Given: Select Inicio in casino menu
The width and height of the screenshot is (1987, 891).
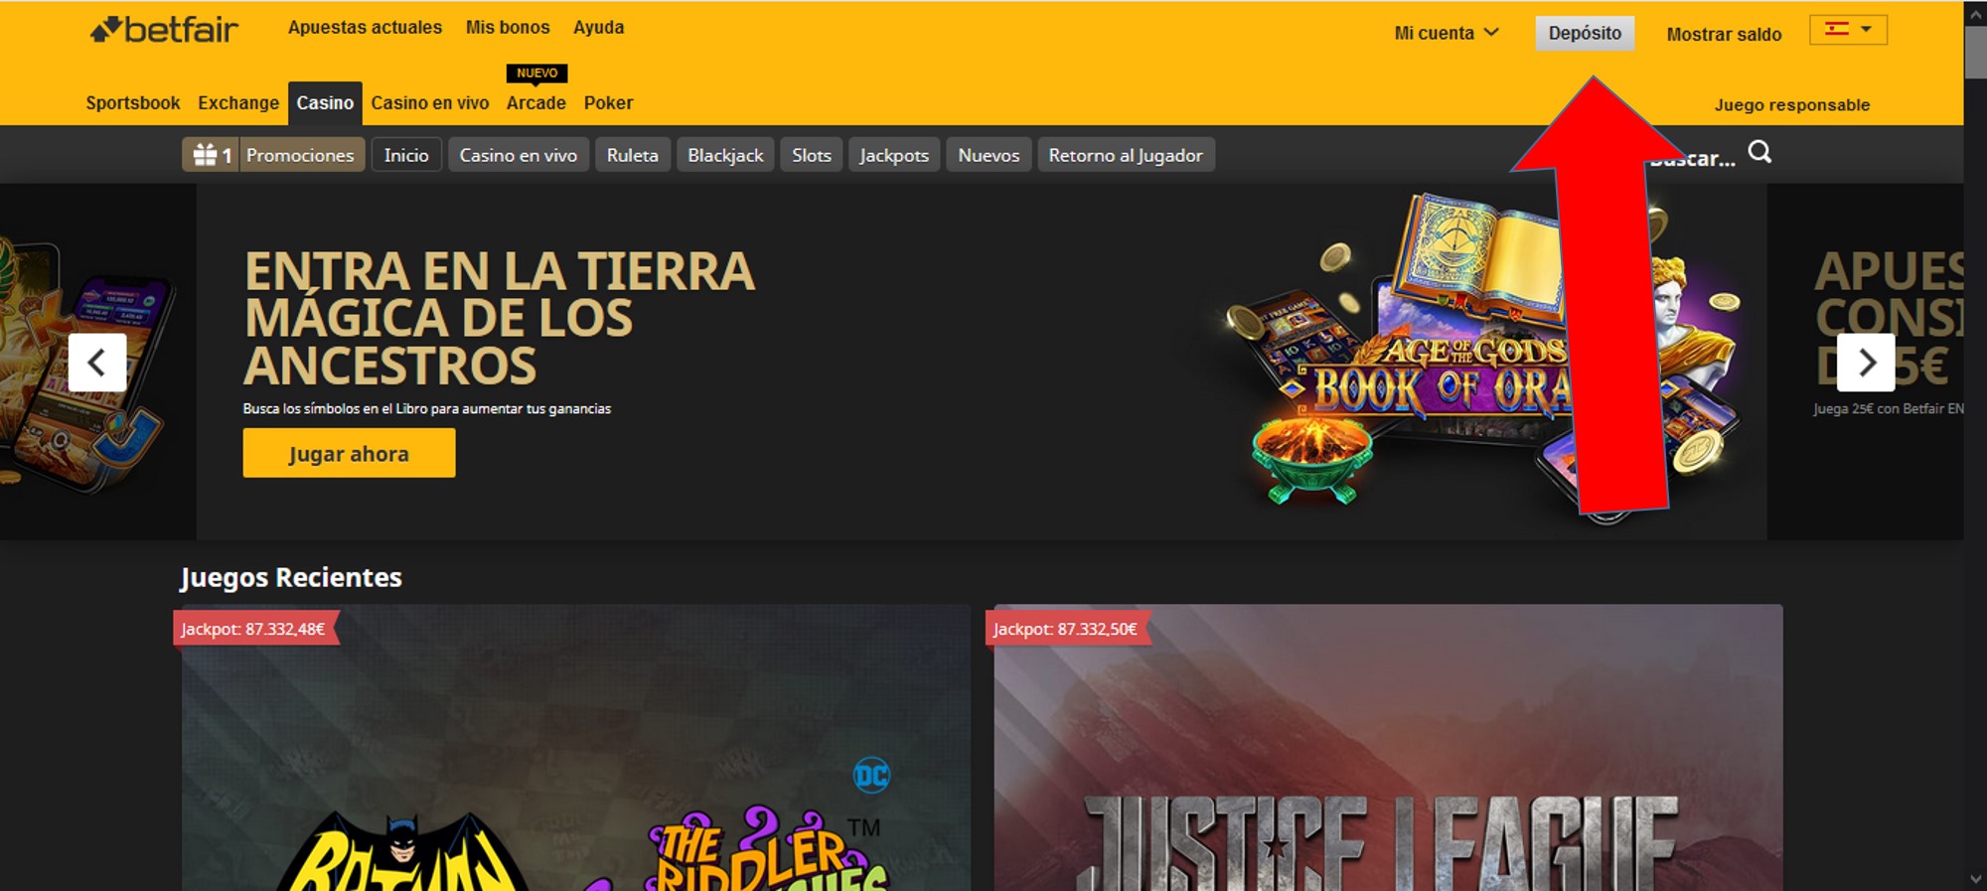Looking at the screenshot, I should (406, 155).
